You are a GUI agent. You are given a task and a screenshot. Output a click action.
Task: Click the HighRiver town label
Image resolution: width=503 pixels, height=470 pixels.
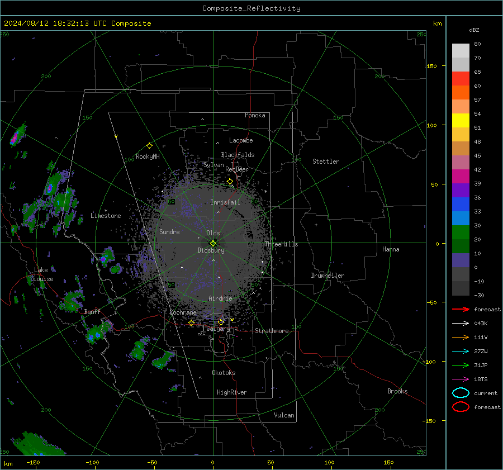tap(232, 392)
